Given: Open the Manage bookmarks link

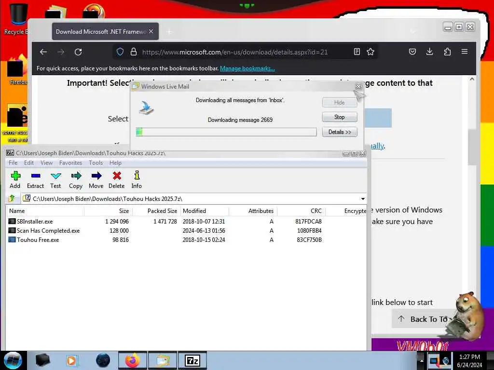Looking at the screenshot, I should point(247,68).
